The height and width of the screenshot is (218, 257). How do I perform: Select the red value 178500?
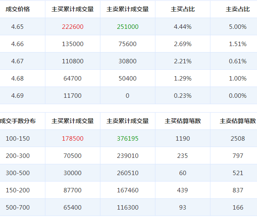tap(73, 139)
